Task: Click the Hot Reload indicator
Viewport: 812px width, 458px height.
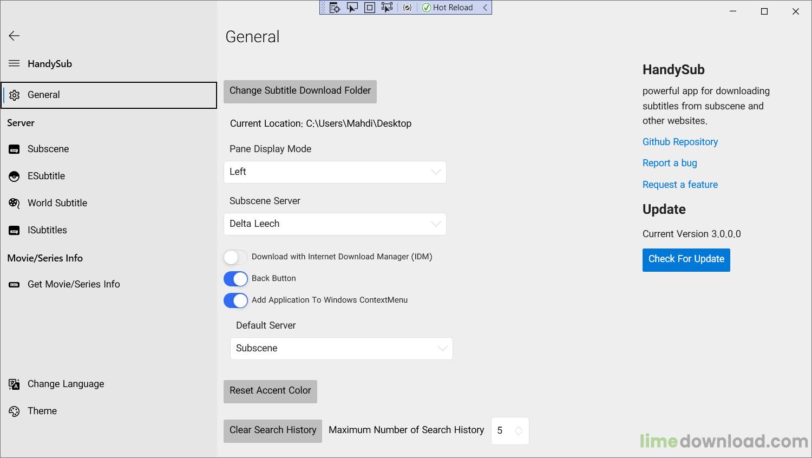Action: (x=448, y=8)
